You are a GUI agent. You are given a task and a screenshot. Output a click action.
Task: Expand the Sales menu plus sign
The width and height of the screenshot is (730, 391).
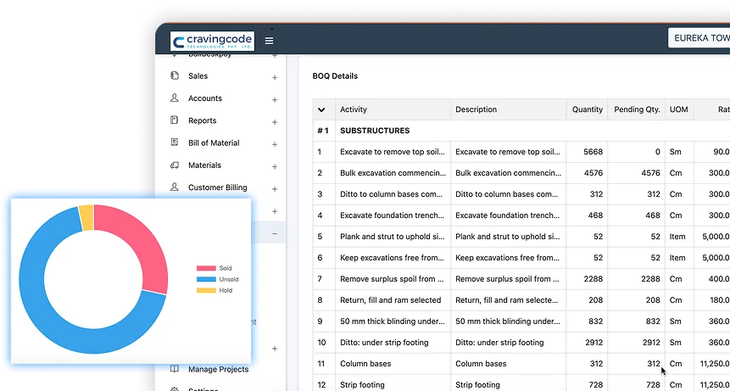[275, 77]
